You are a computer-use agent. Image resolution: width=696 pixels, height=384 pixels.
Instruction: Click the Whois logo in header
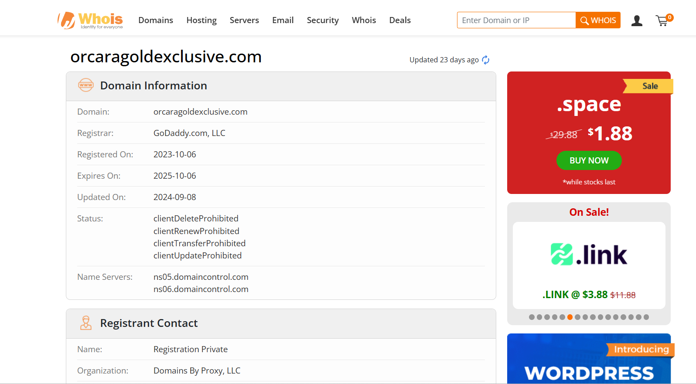[x=90, y=20]
